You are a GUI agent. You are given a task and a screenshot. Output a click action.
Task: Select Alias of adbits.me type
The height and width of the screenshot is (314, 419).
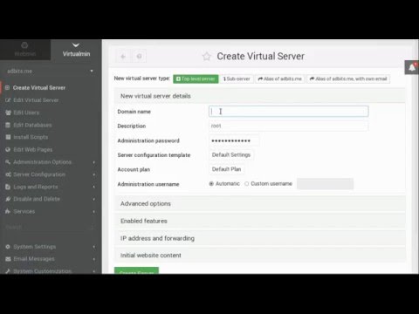point(280,78)
